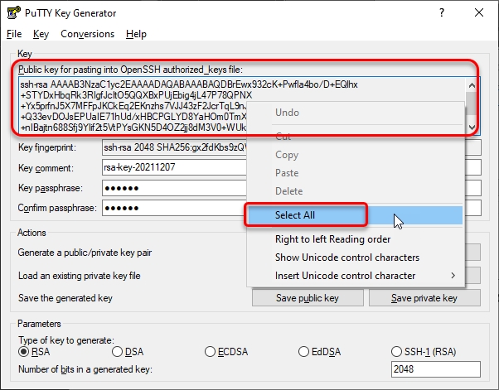Open the Key menu
Viewport: 499px width, 390px height.
tap(41, 34)
